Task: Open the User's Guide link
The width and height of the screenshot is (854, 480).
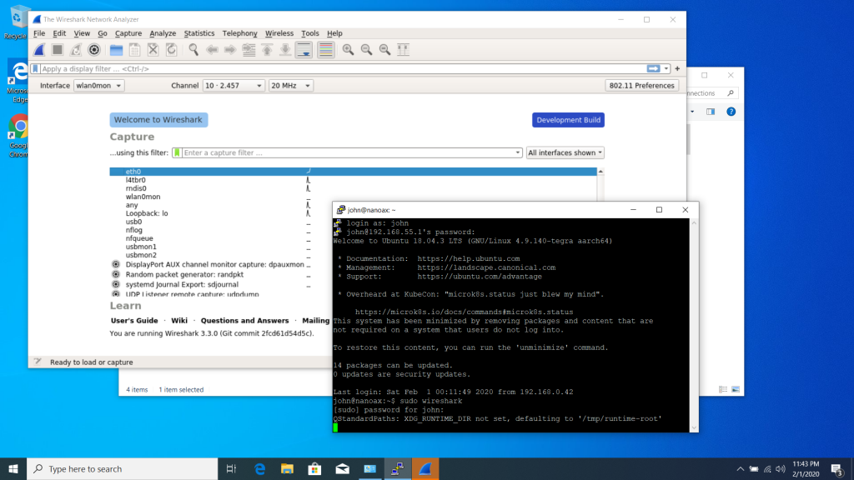Action: [134, 321]
